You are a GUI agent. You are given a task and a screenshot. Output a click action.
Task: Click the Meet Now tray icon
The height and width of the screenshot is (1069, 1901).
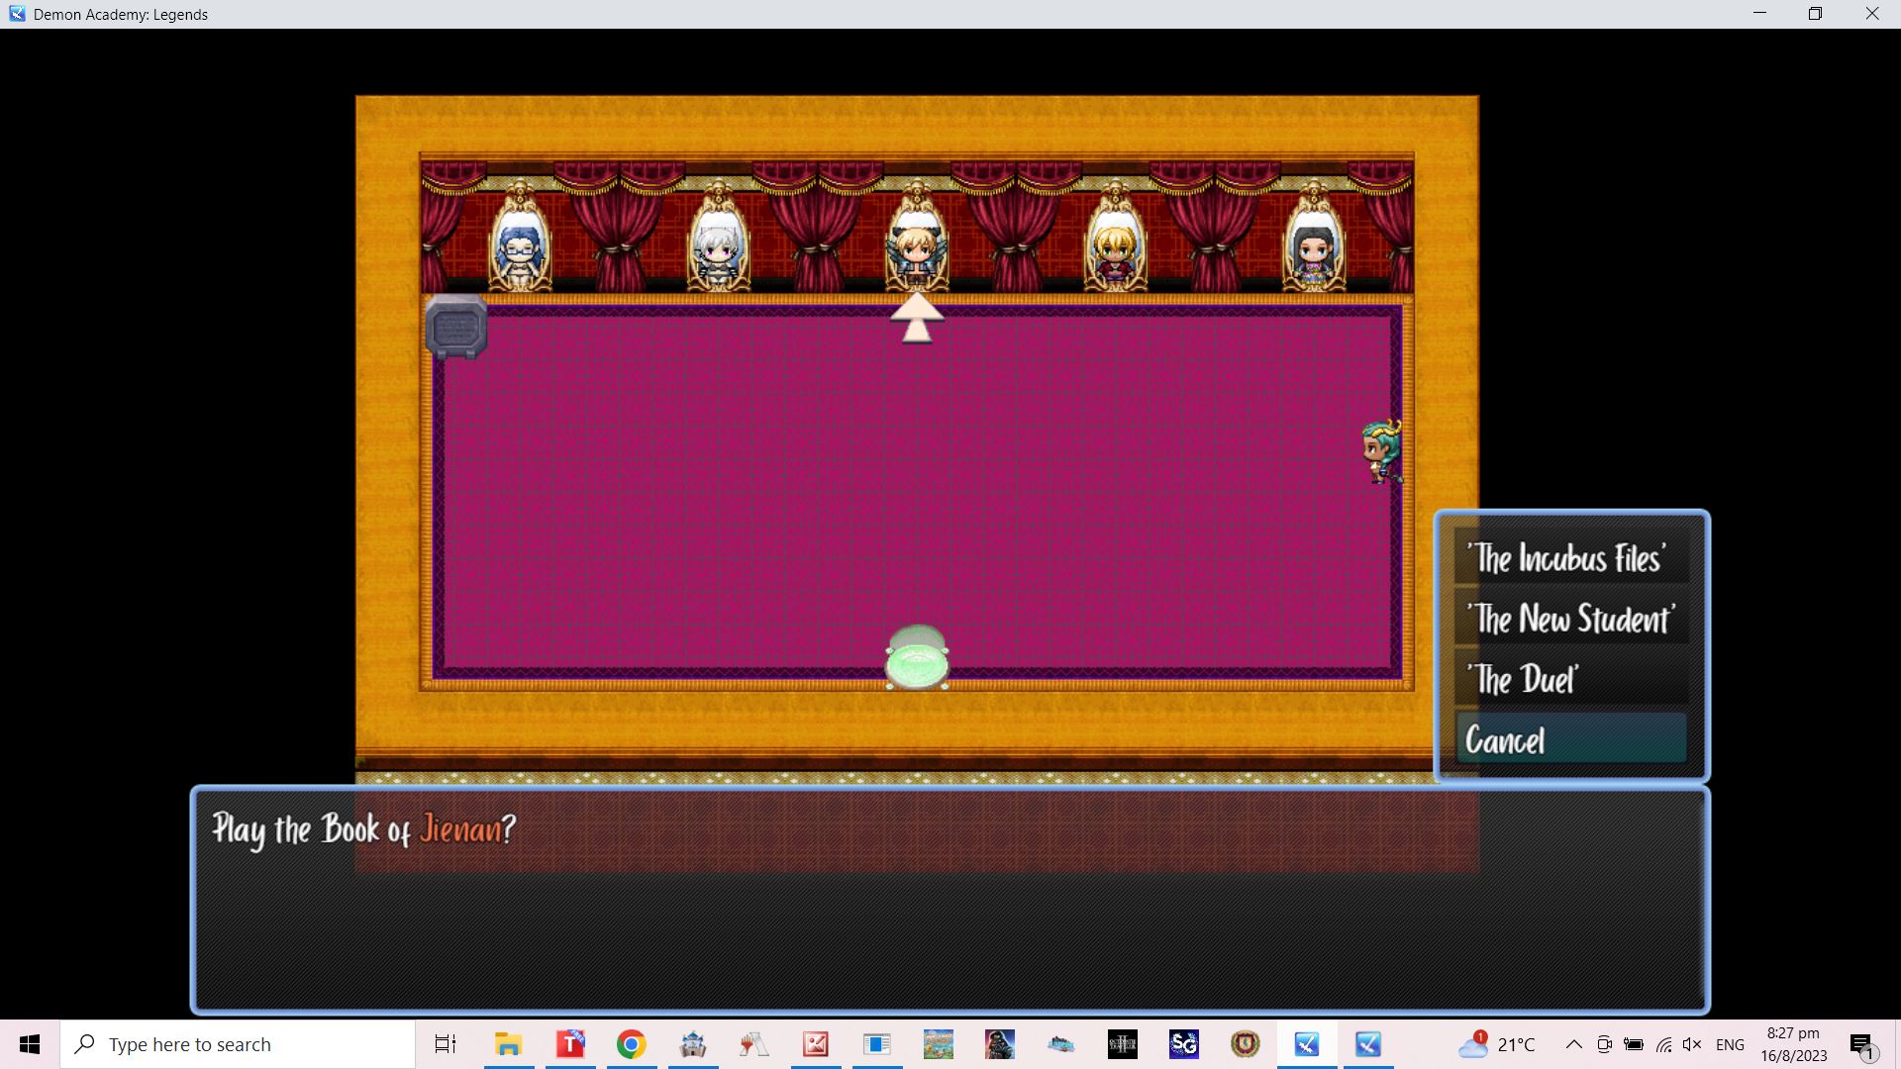point(1605,1044)
